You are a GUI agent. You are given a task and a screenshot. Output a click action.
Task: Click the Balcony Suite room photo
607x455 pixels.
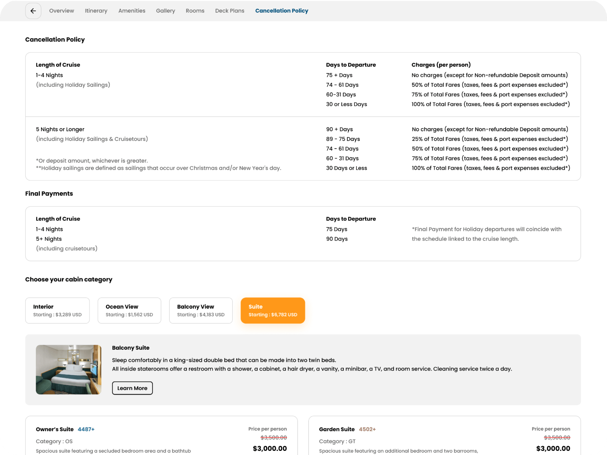pyautogui.click(x=69, y=370)
